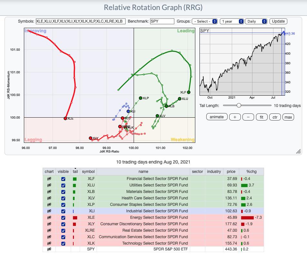The height and width of the screenshot is (254, 307).
Task: Sort table by tail column
Action: click(76, 172)
